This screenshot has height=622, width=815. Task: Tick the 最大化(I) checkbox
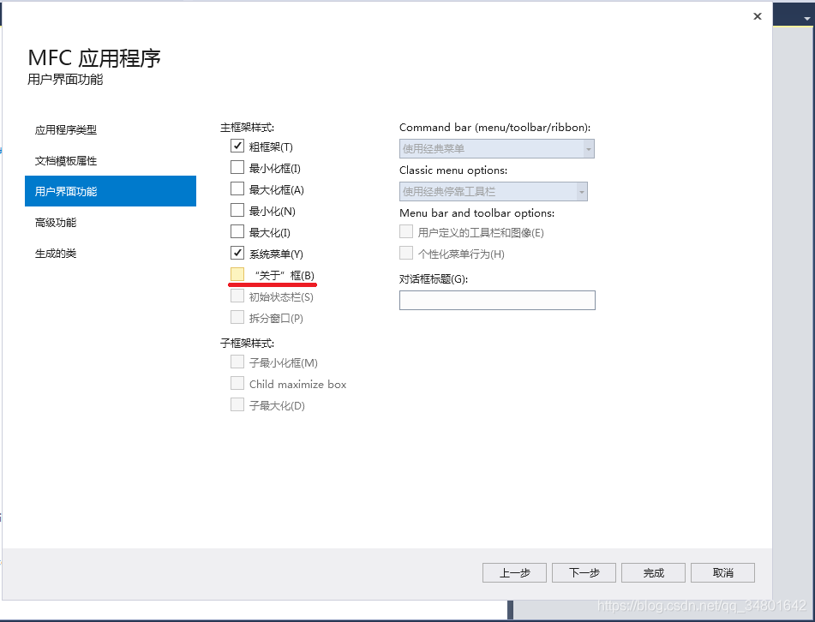237,231
